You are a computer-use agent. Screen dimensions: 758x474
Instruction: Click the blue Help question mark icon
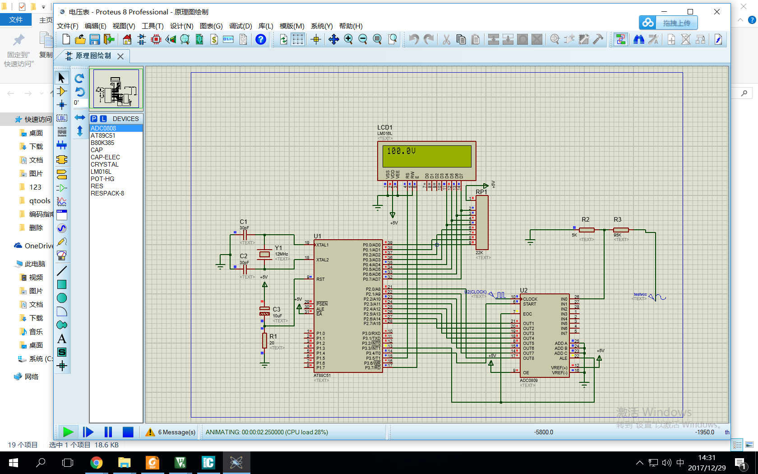261,40
